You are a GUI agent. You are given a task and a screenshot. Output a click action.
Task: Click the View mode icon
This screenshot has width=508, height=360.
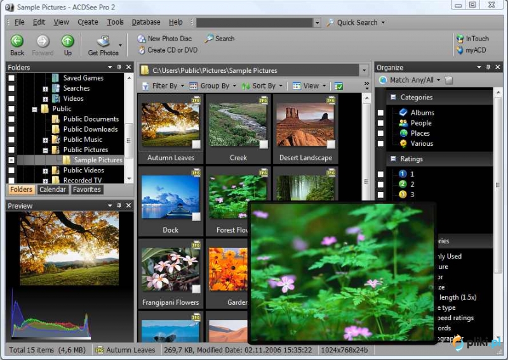click(x=297, y=86)
